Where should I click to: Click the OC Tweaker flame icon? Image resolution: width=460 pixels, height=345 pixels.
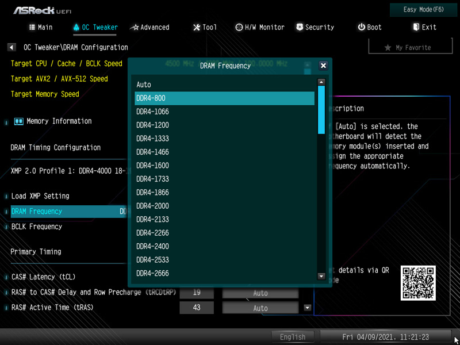pyautogui.click(x=76, y=27)
